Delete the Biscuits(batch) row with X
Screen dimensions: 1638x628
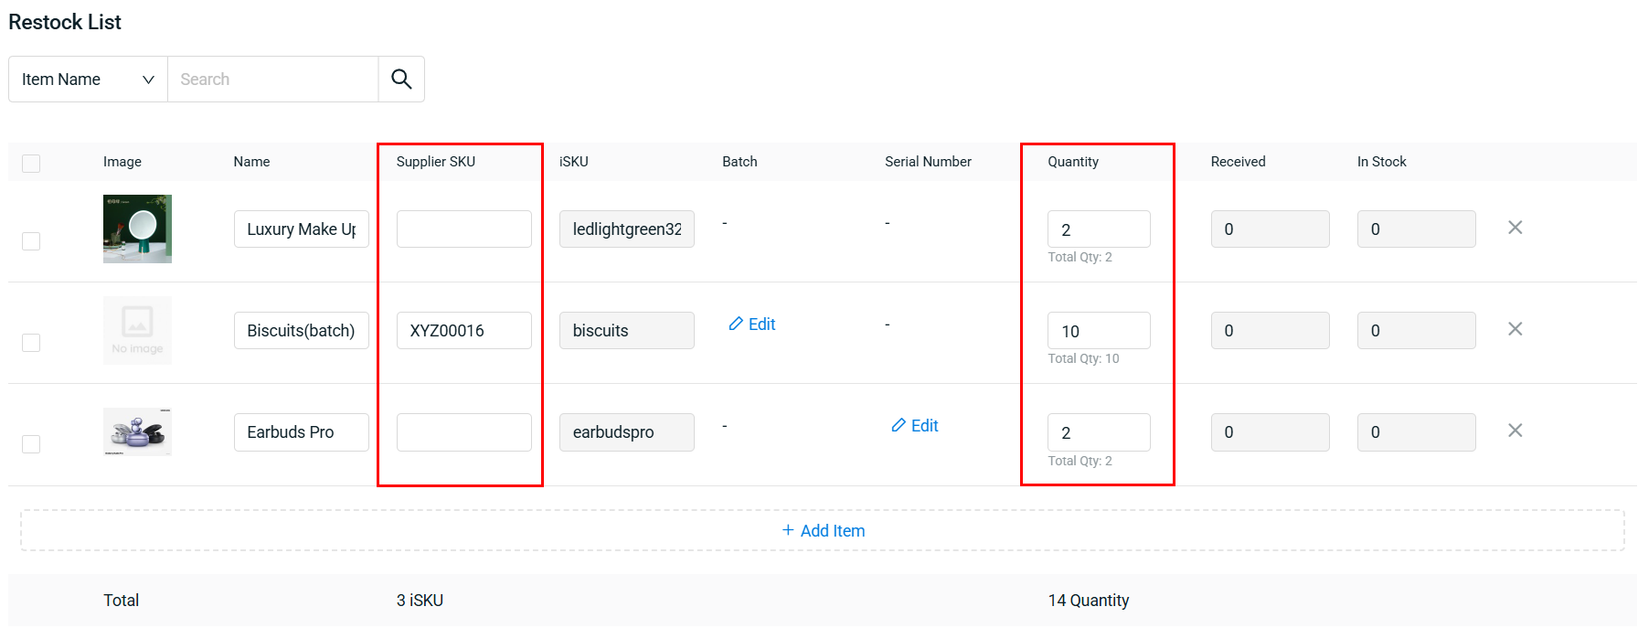click(x=1515, y=329)
